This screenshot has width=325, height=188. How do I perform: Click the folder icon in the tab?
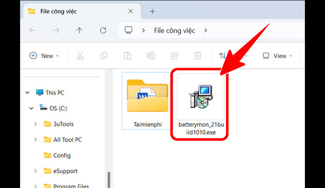coord(31,11)
